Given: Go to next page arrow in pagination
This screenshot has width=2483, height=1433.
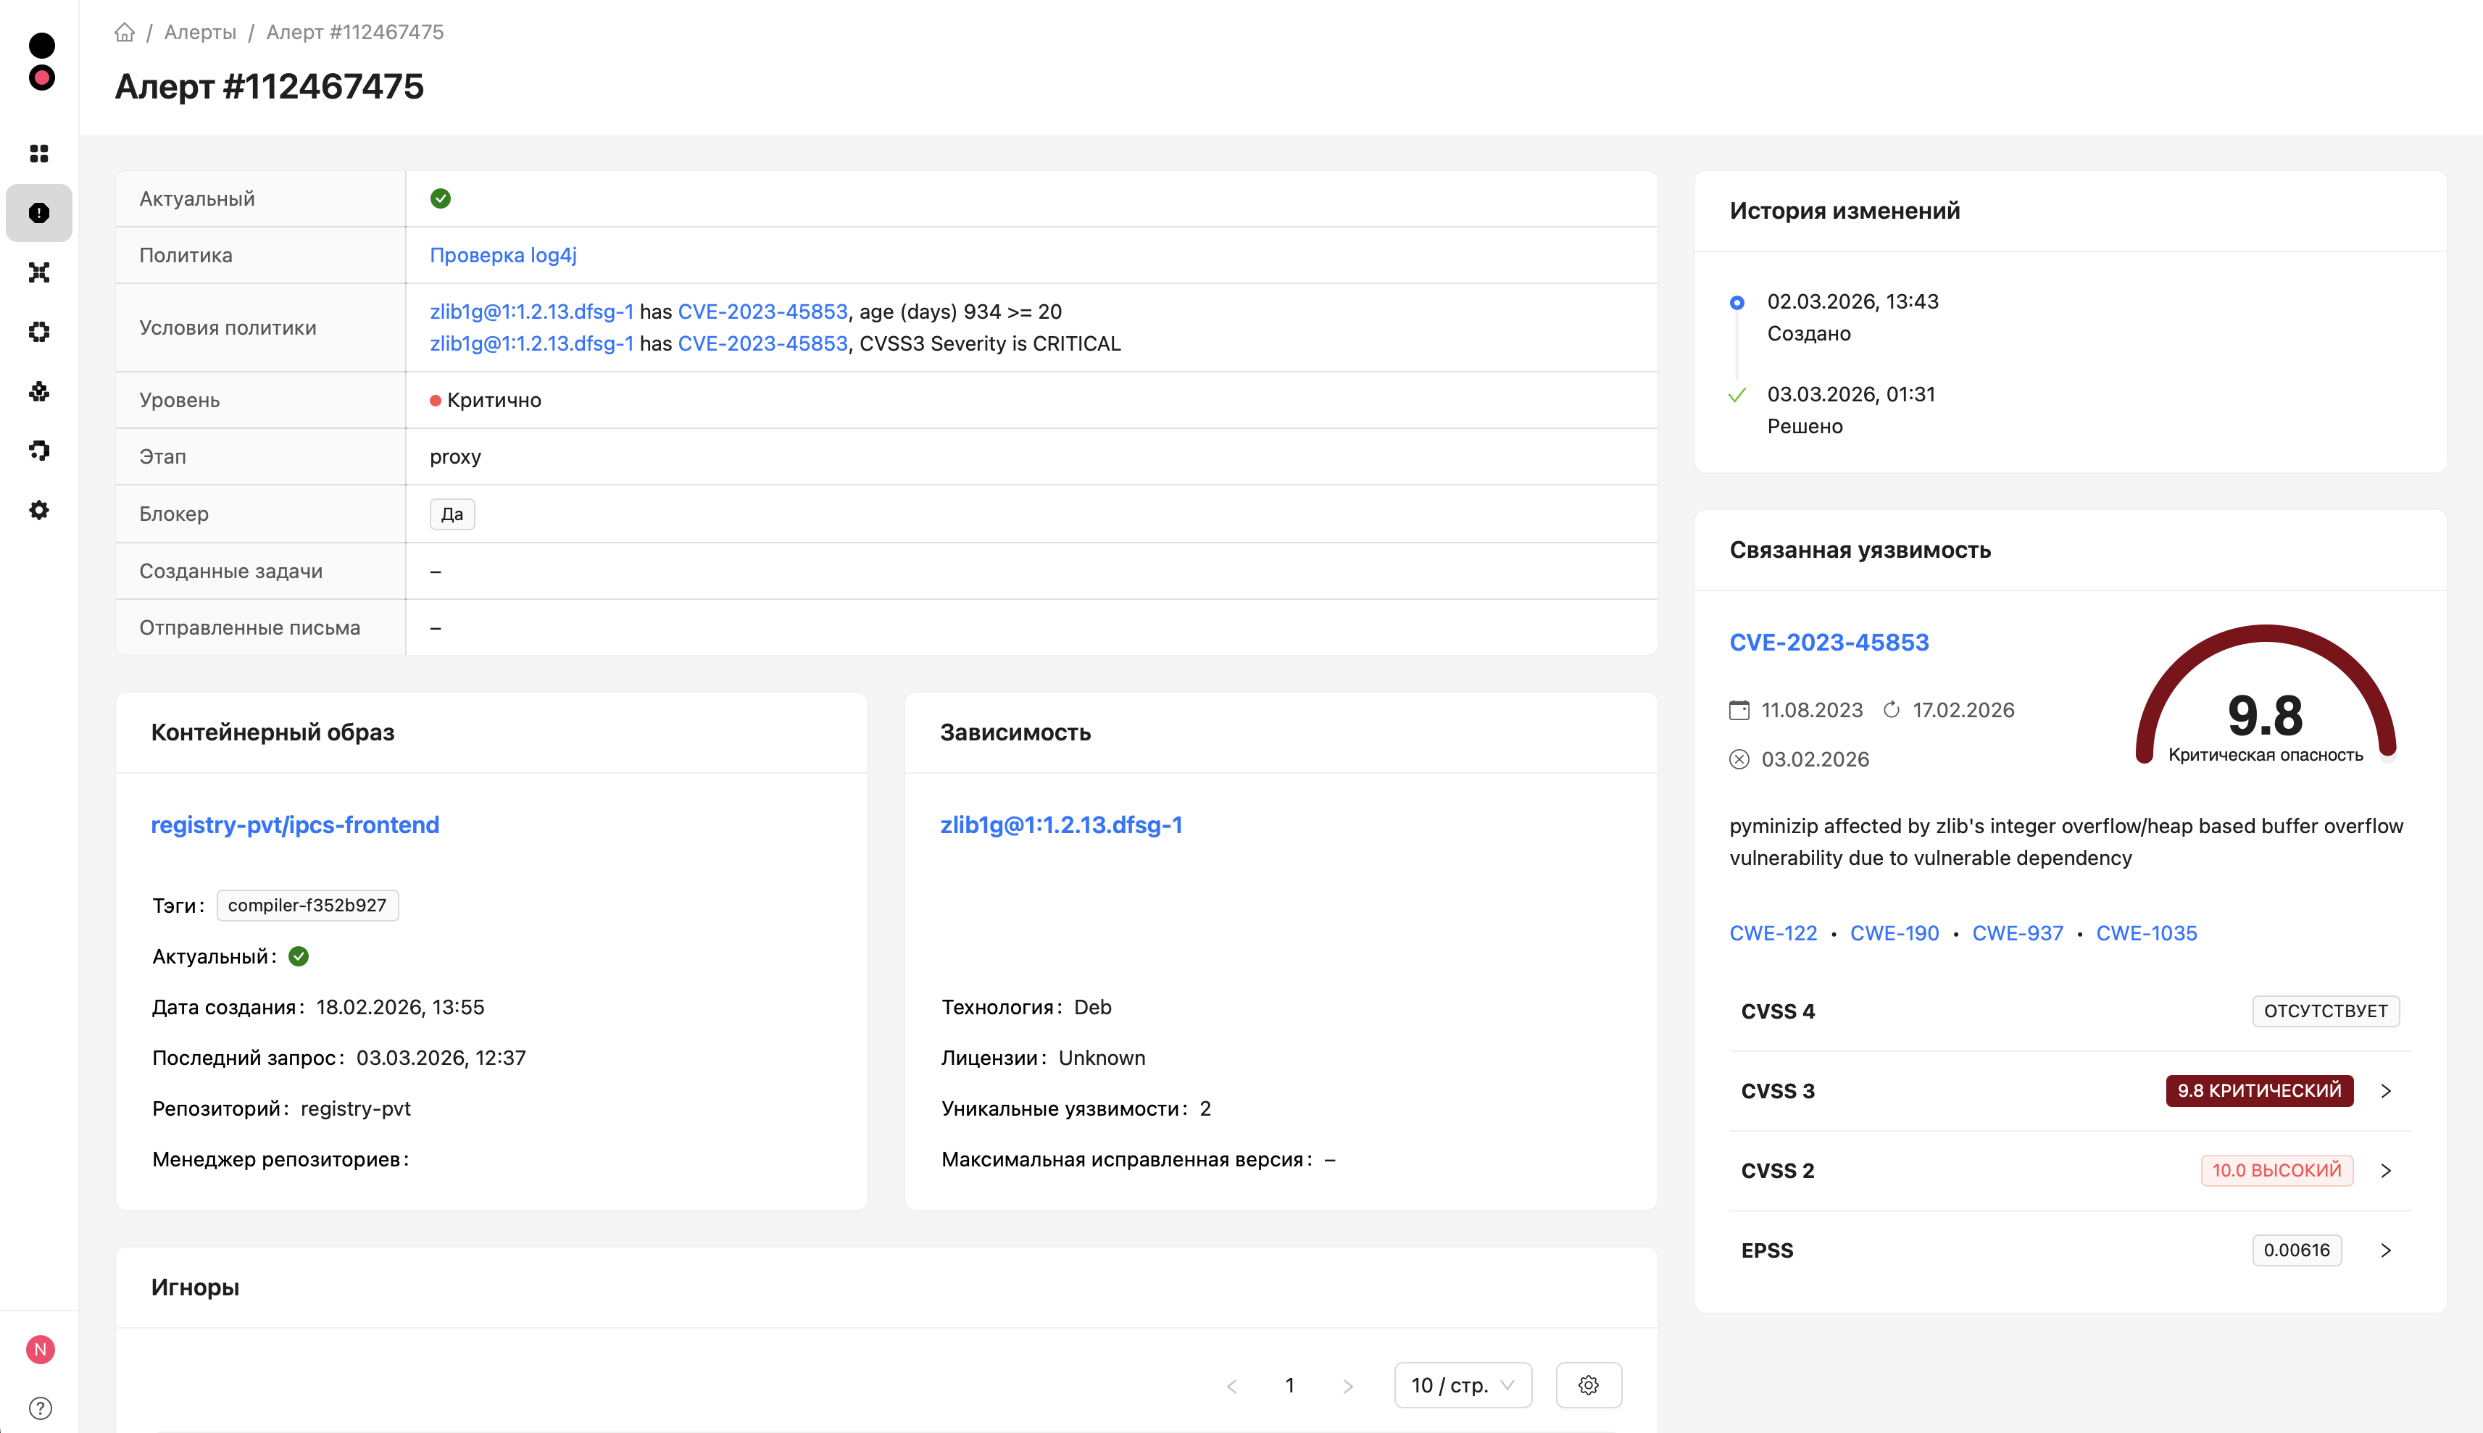Looking at the screenshot, I should pos(1348,1386).
